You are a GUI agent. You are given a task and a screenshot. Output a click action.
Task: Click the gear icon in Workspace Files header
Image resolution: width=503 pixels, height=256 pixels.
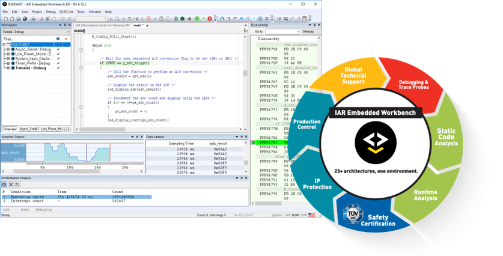pyautogui.click(x=58, y=39)
